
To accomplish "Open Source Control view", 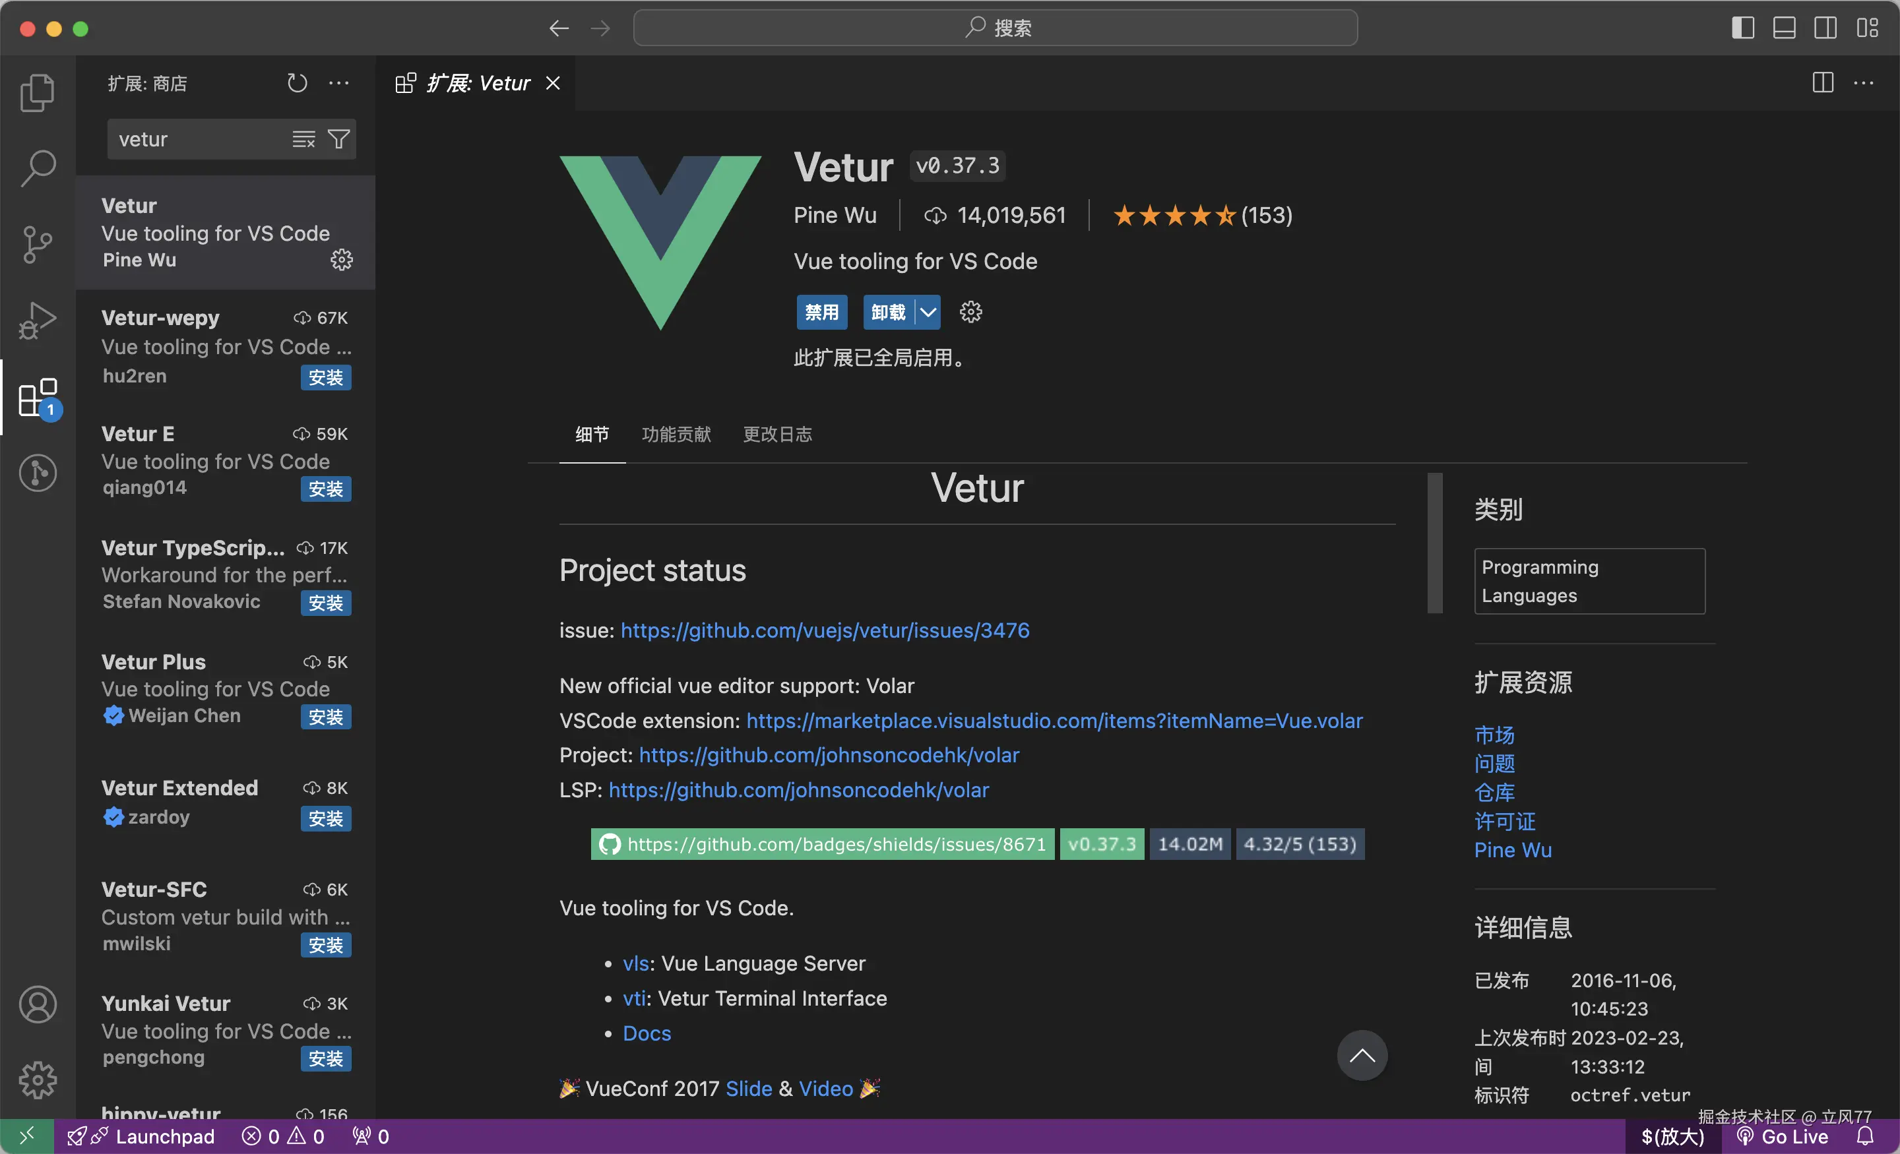I will pyautogui.click(x=38, y=245).
